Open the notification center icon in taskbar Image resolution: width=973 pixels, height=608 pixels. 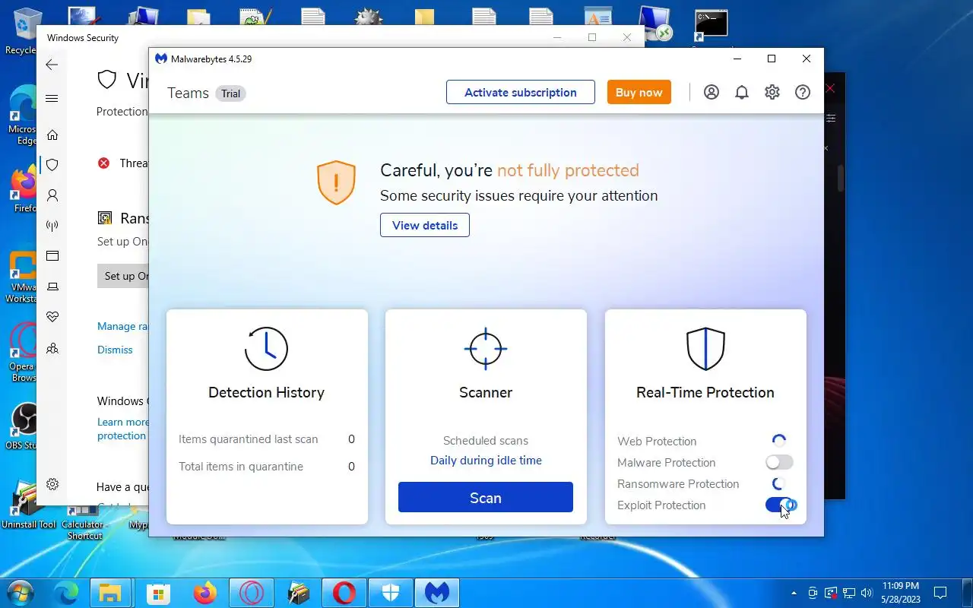(940, 593)
